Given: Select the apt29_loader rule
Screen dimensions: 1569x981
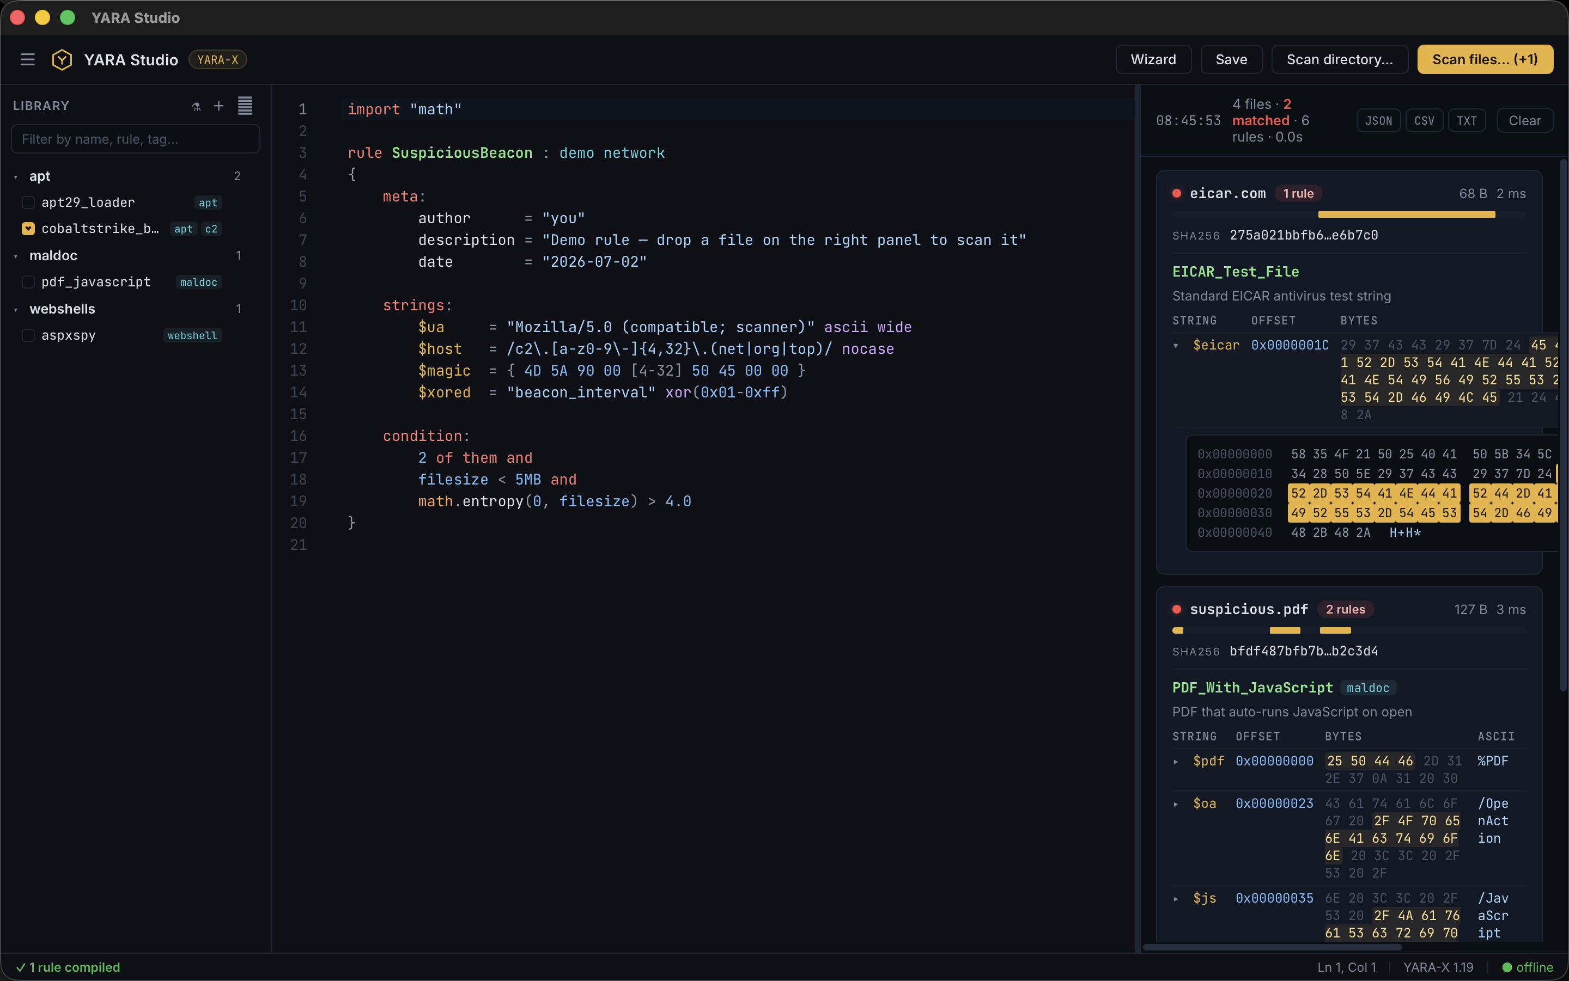Looking at the screenshot, I should point(88,203).
